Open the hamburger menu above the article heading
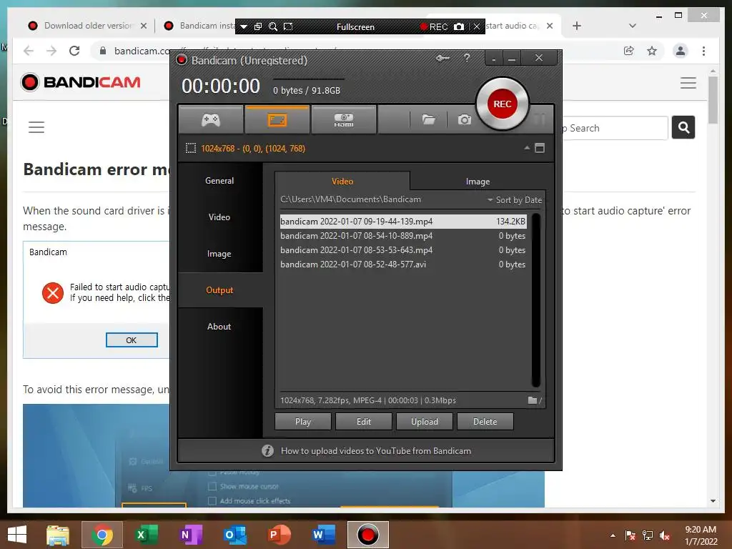The image size is (732, 549). tap(36, 127)
